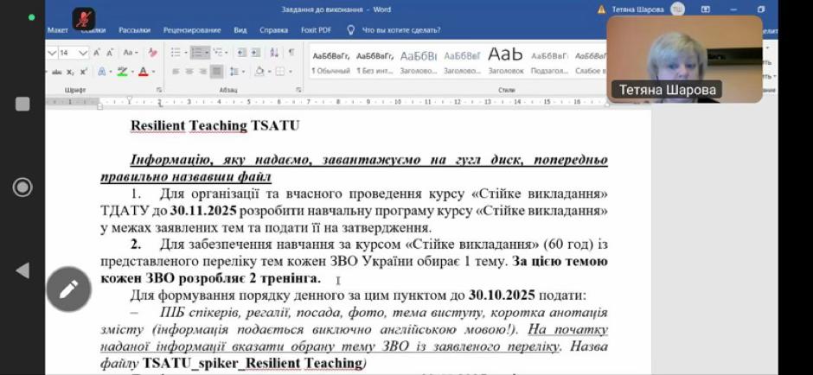Viewport: 813px width, 375px height.
Task: Toggle strikethrough abc formatting
Action: click(57, 72)
